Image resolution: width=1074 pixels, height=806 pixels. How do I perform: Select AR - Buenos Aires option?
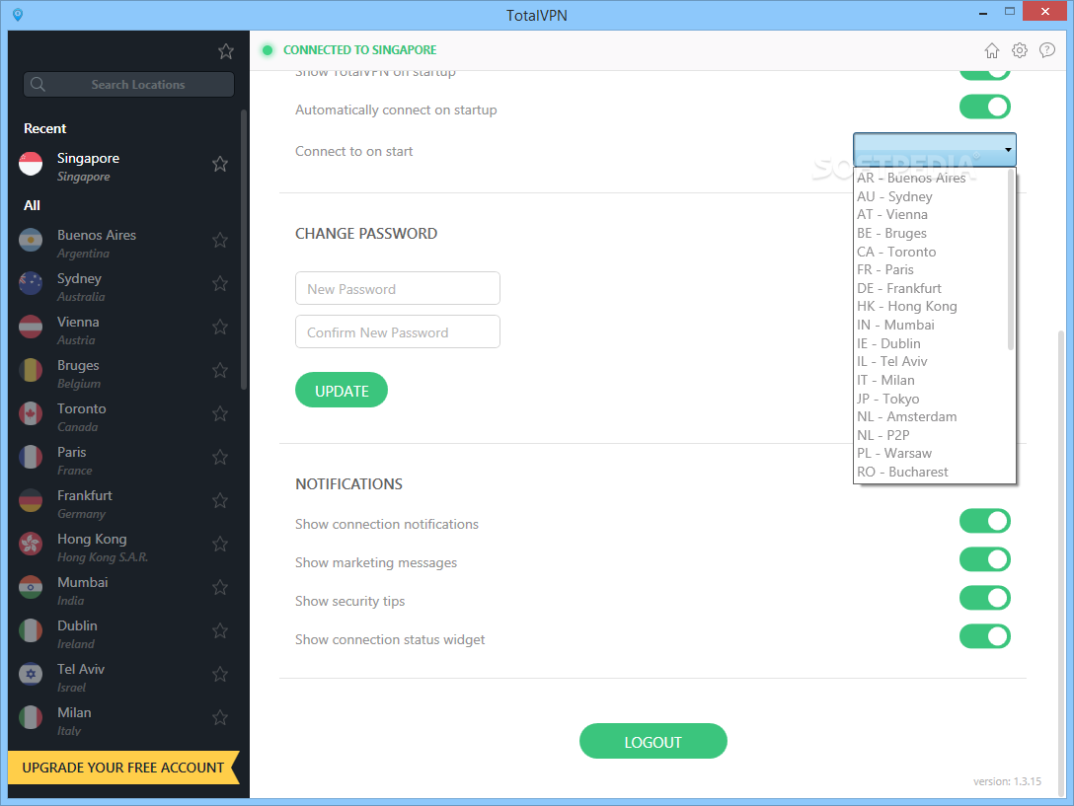931,178
